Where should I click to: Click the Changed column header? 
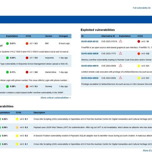pyautogui.click(x=63, y=36)
